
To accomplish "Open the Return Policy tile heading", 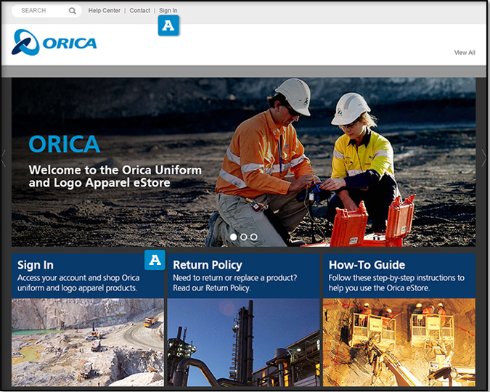I will [208, 265].
